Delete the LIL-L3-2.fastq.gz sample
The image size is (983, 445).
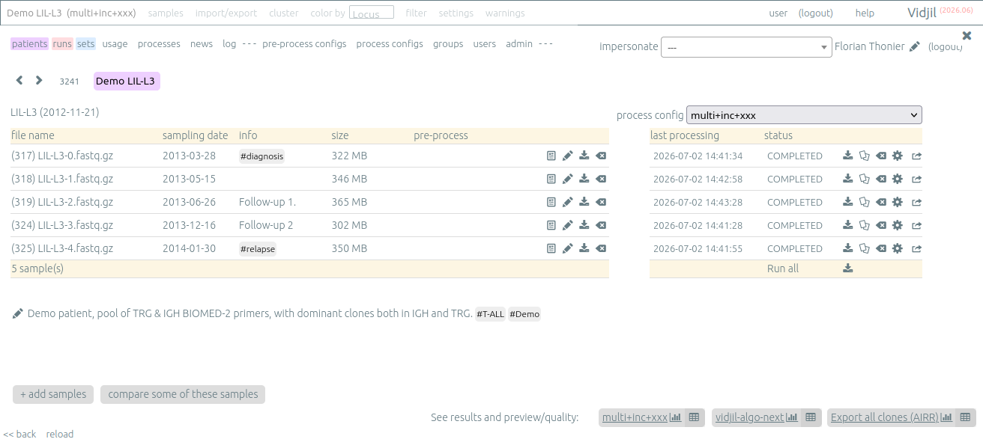click(x=601, y=203)
